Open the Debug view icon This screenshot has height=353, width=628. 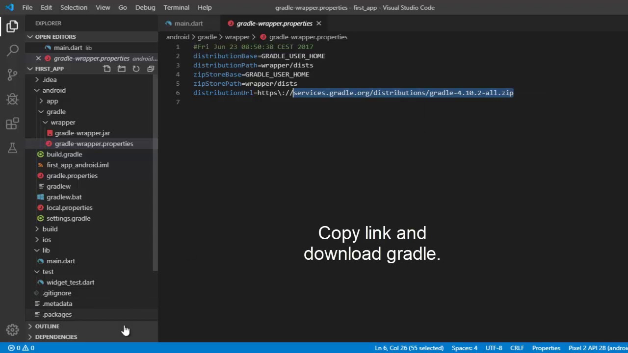tap(12, 99)
